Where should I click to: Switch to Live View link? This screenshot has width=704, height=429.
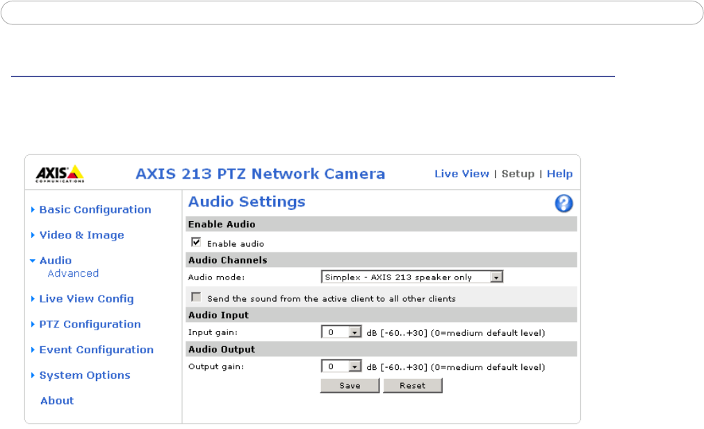[x=461, y=174]
